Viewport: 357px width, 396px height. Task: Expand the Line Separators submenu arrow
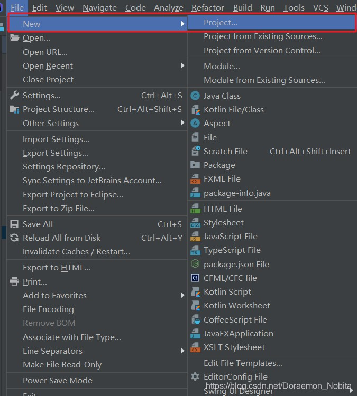(182, 351)
